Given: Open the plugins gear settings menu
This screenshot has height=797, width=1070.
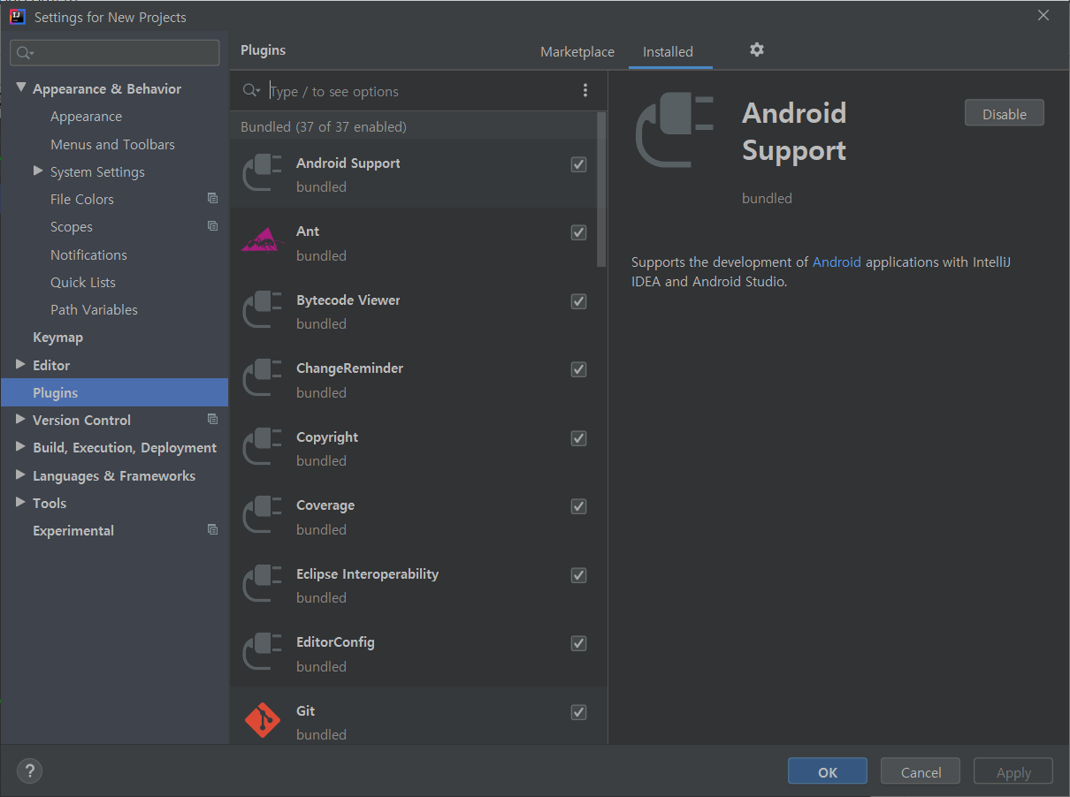Looking at the screenshot, I should pos(757,50).
